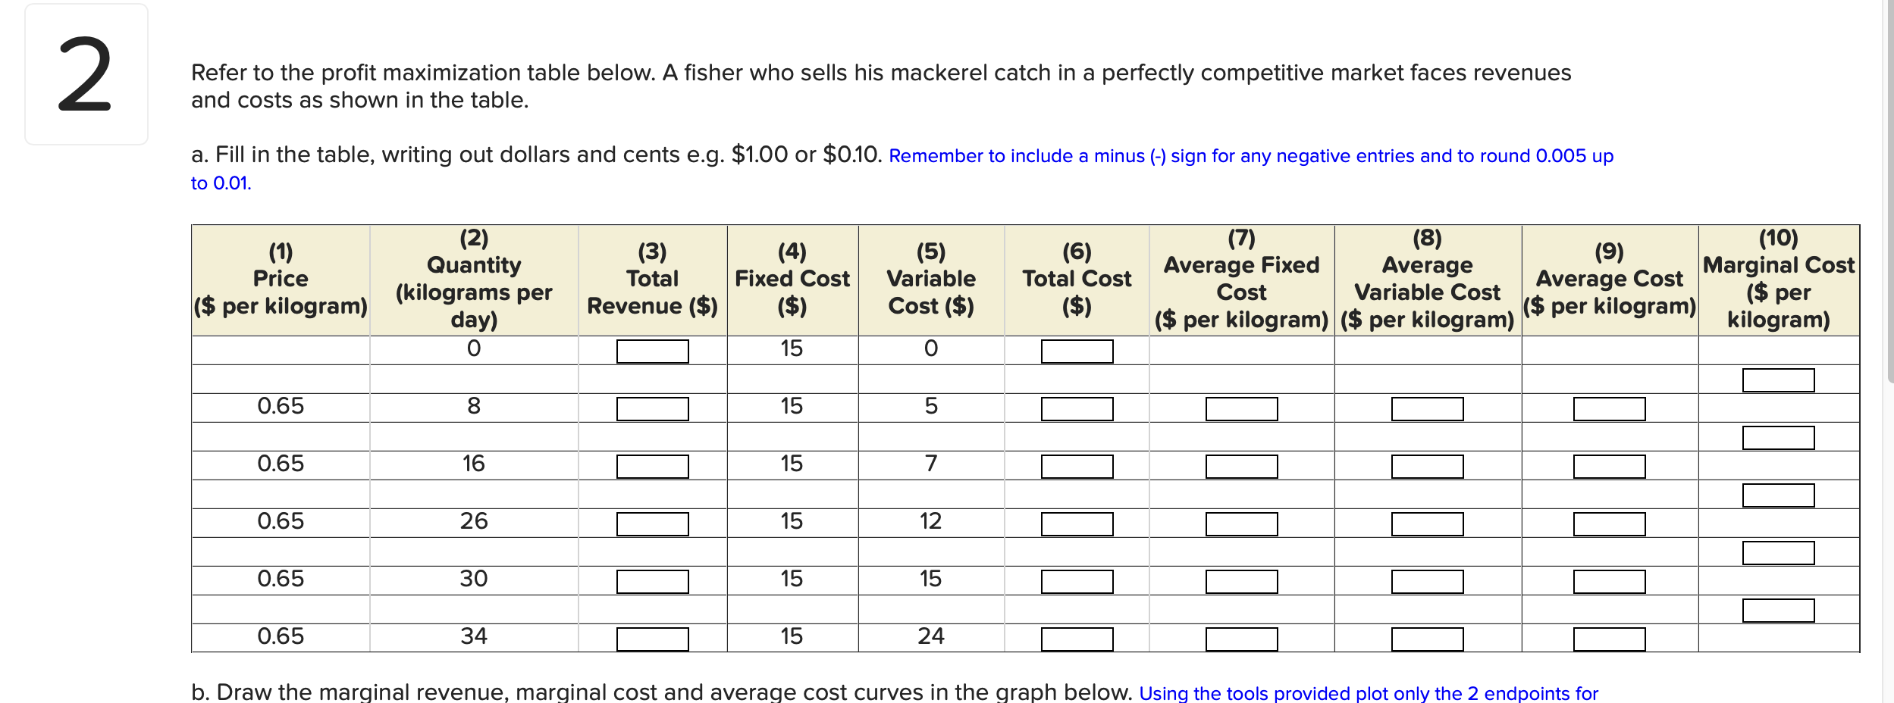This screenshot has height=703, width=1894.
Task: Click Average Variable Cost input for quantity 8
Action: (x=1429, y=409)
